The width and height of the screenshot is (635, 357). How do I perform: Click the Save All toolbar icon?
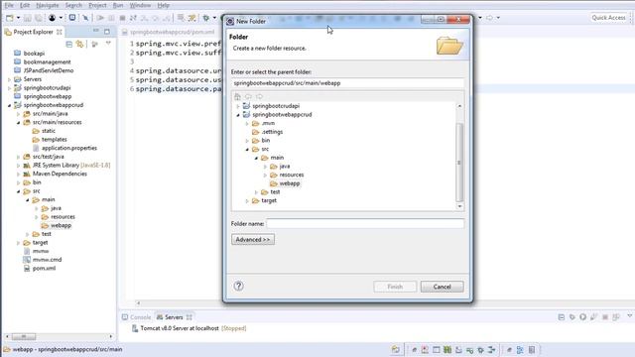(39, 18)
